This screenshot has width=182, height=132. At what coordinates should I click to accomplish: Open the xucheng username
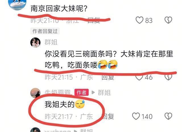(57, 131)
